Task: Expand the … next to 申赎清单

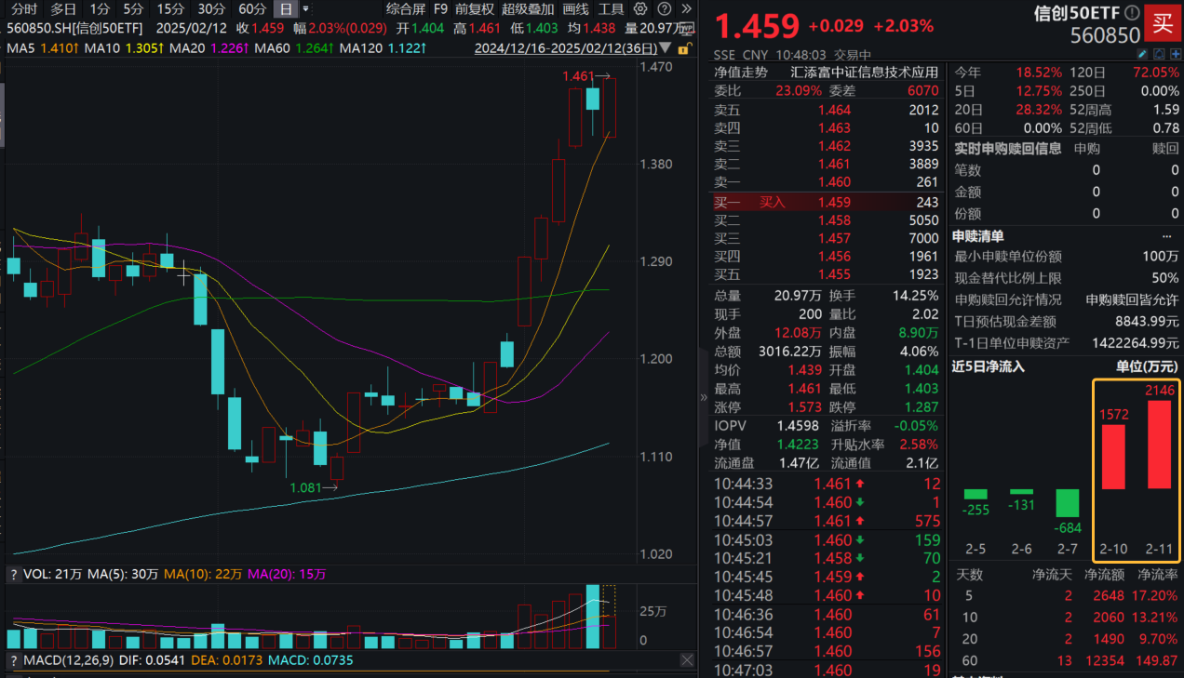Action: pyautogui.click(x=1167, y=236)
